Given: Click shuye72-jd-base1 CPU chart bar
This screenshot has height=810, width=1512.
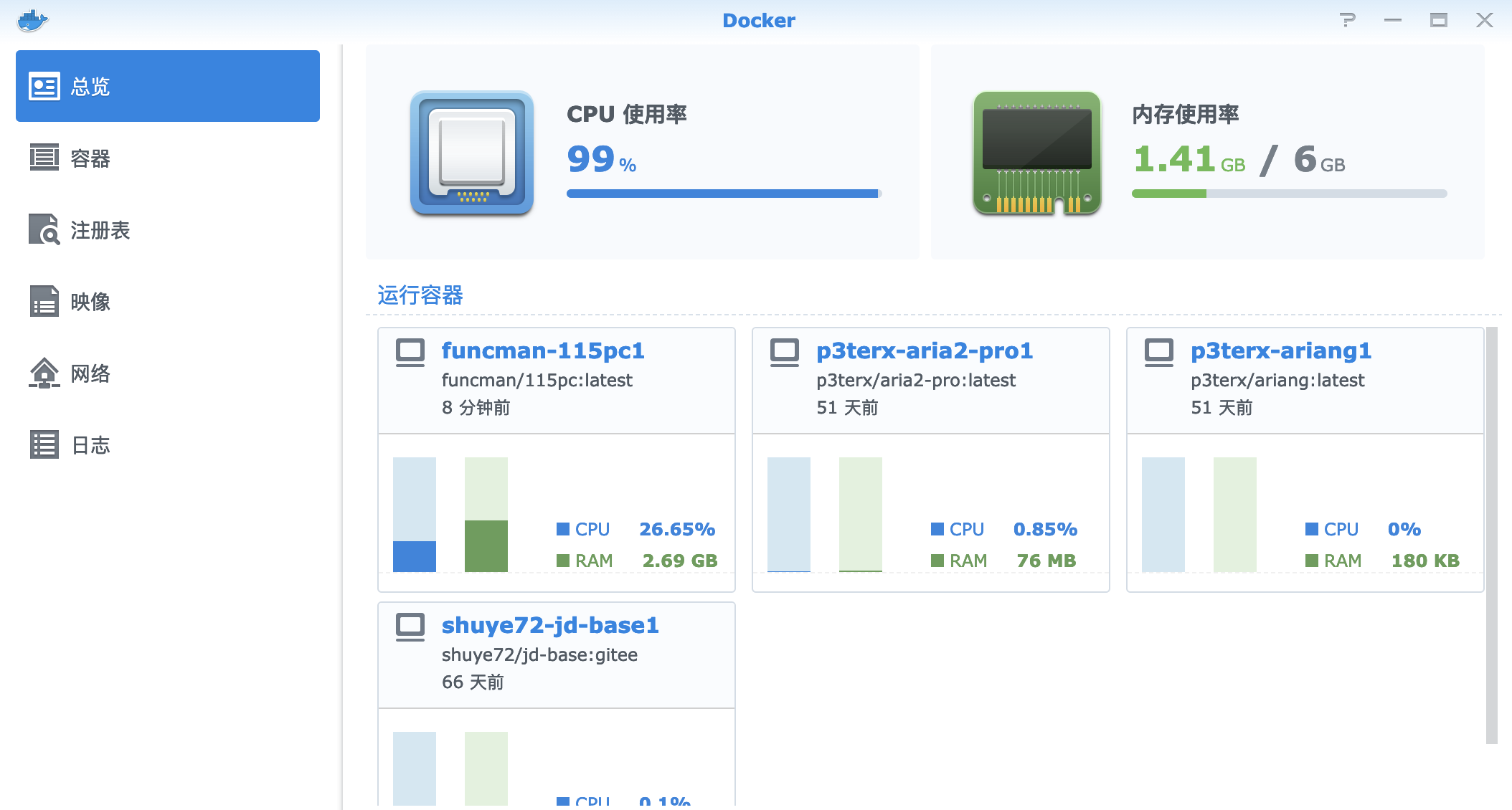Looking at the screenshot, I should tap(415, 768).
